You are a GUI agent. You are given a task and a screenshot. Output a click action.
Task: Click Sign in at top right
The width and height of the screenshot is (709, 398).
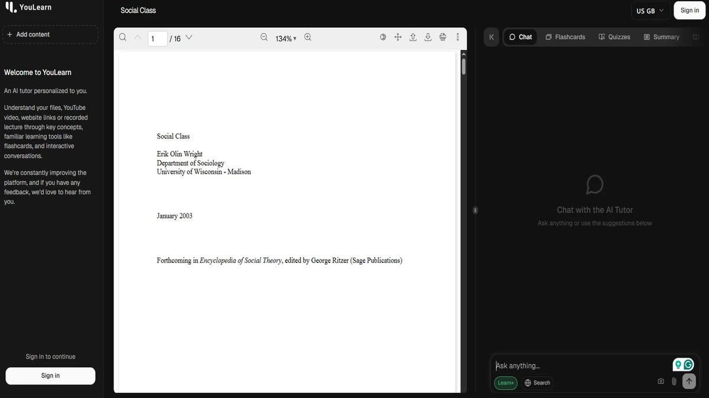pyautogui.click(x=690, y=10)
